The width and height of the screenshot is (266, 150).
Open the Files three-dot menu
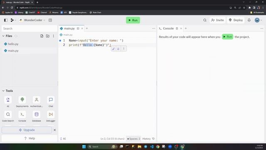coord(54,36)
